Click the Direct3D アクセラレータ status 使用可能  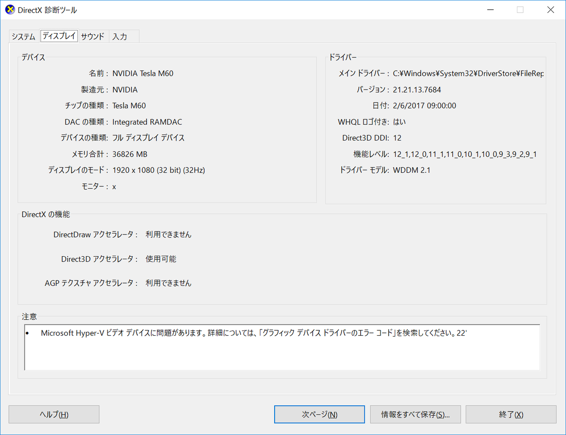[161, 259]
